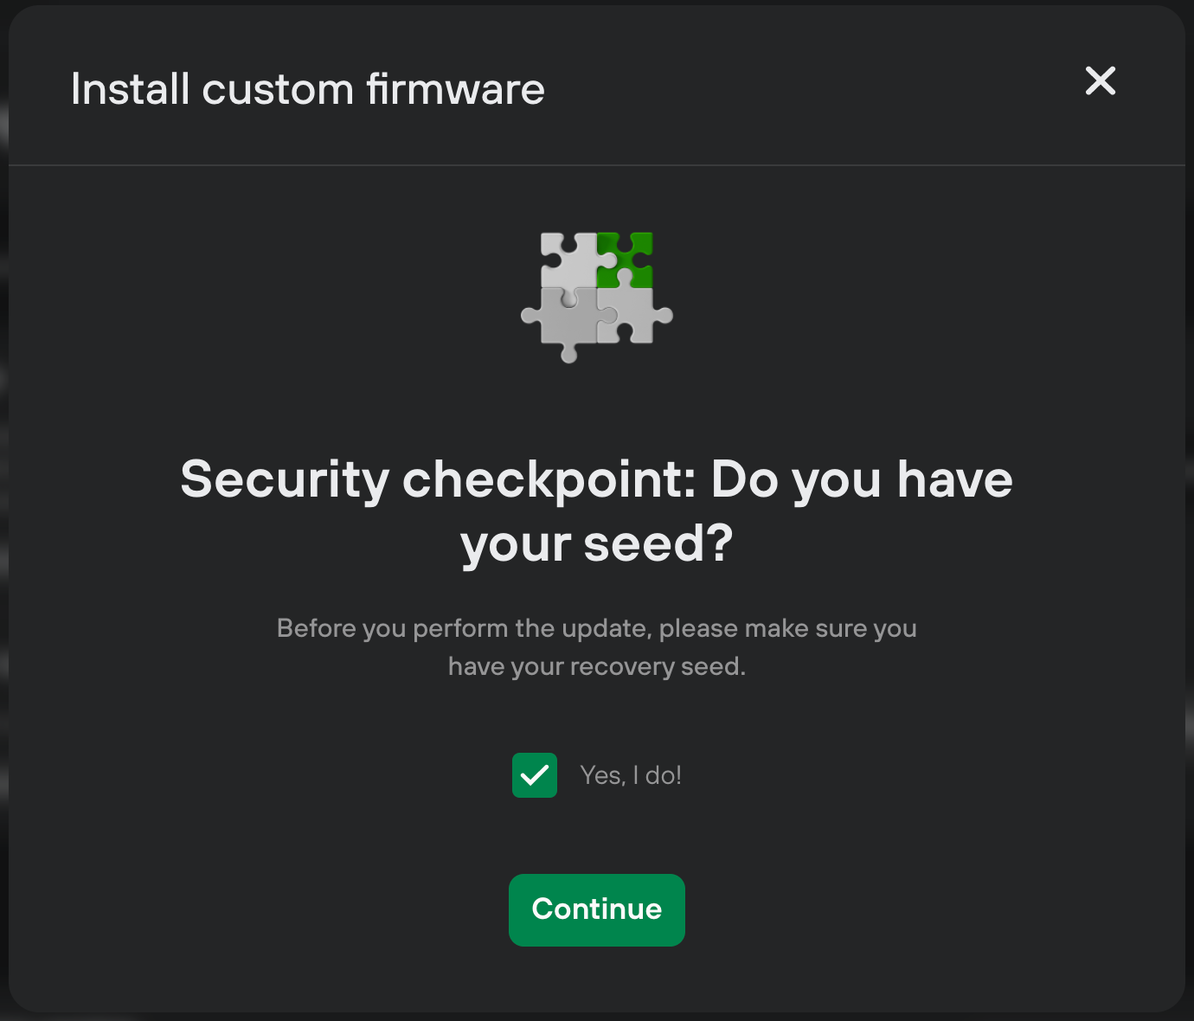Click the "have your recovery seed." line

click(597, 666)
